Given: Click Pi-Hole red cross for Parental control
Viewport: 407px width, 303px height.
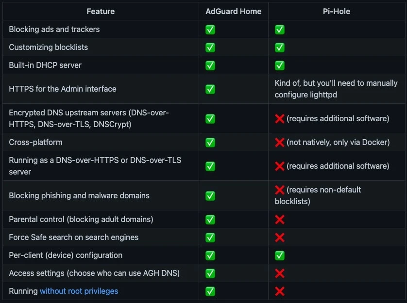Looking at the screenshot, I should click(x=280, y=220).
